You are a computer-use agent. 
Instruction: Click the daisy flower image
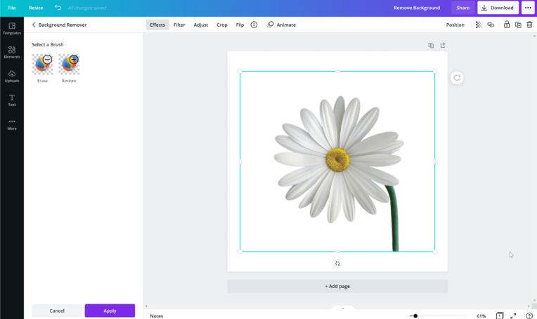tap(339, 159)
